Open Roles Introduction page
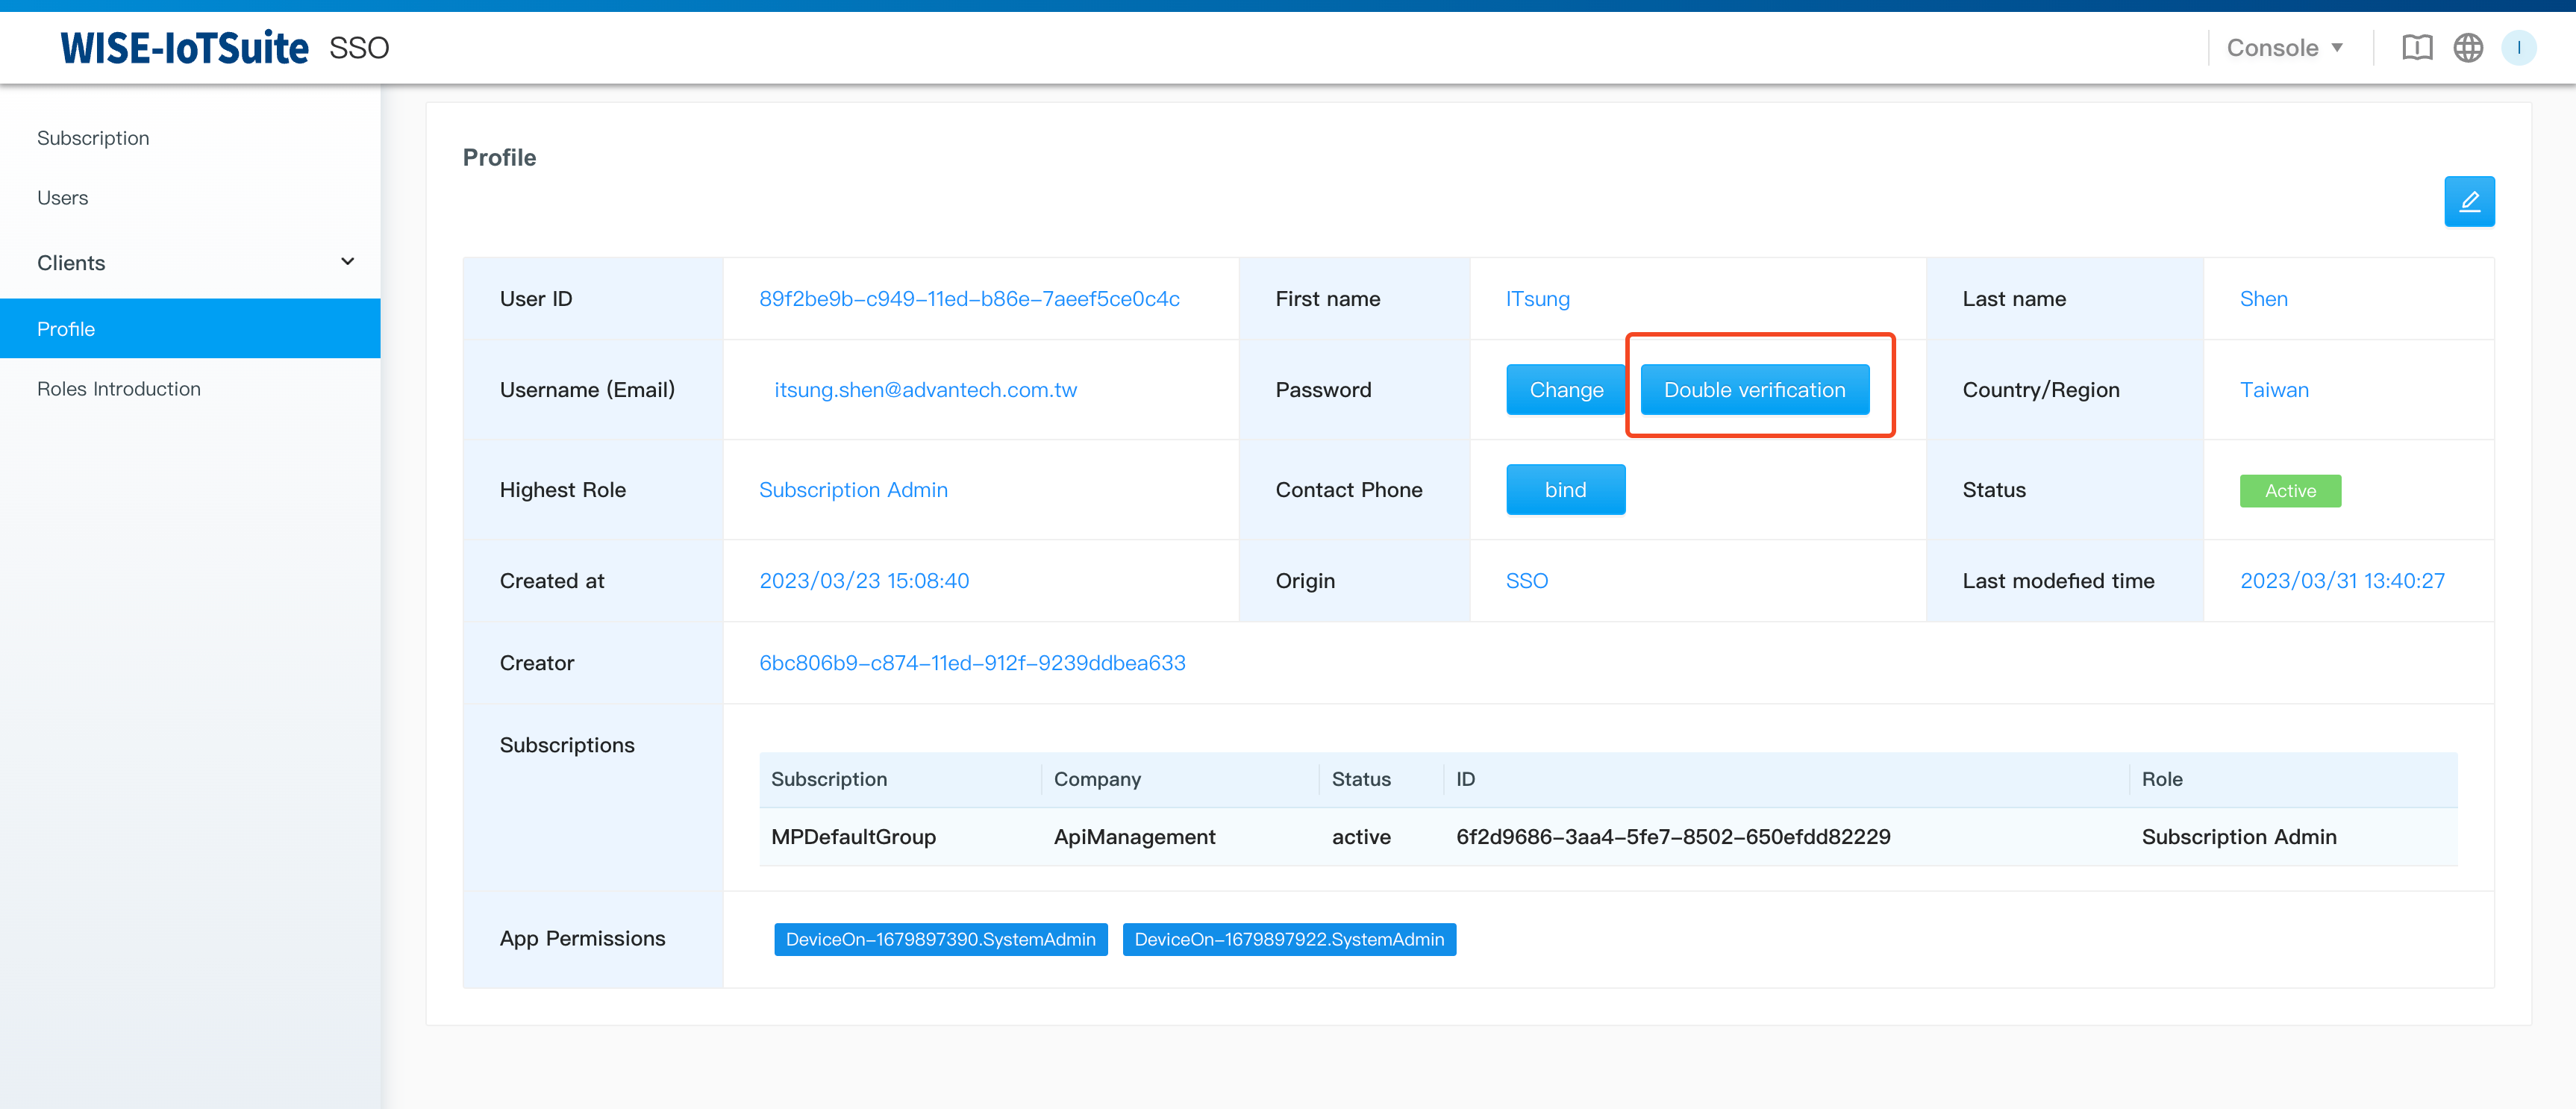 click(118, 389)
